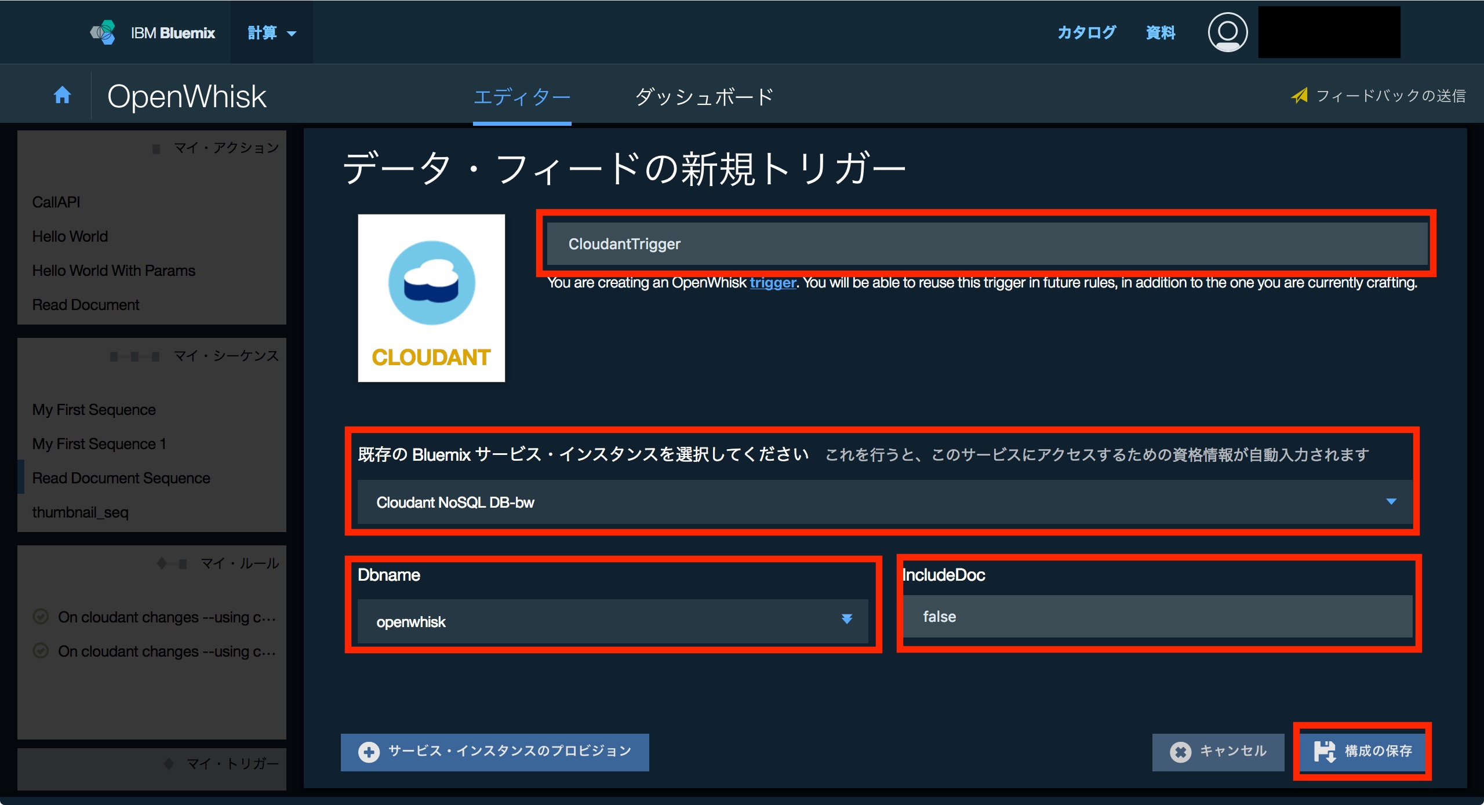Click the キャンセル button
Screen dimensions: 1484x805
point(1218,752)
